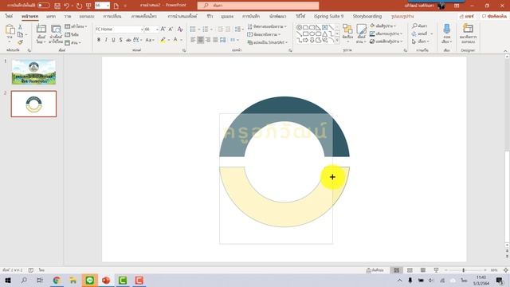Decrease font size with smaller A icon

coord(171,29)
